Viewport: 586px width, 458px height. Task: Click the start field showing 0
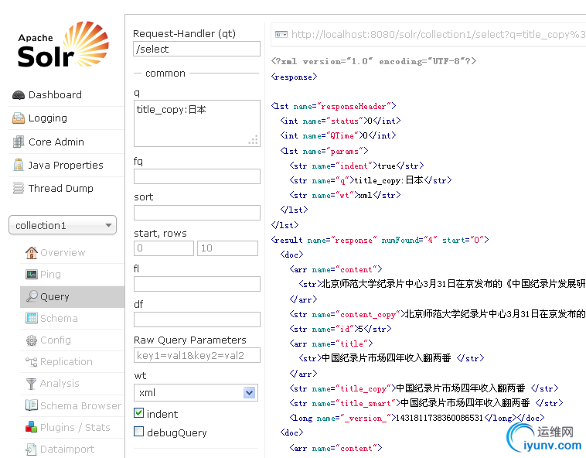[164, 248]
